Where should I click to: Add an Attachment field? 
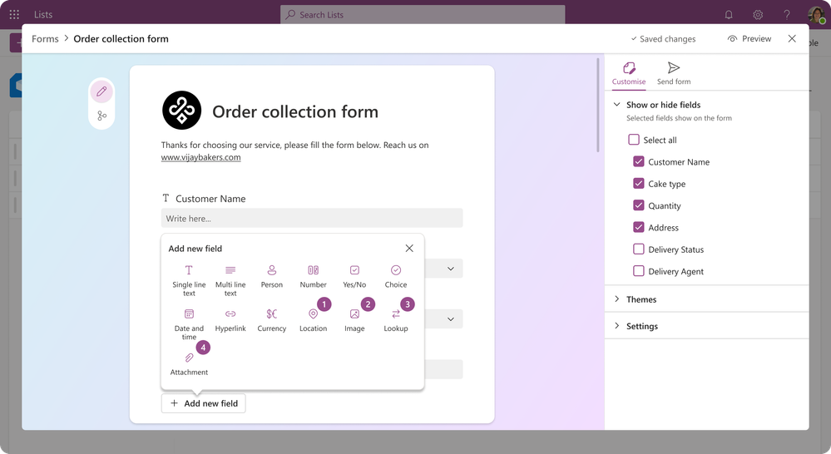point(189,363)
